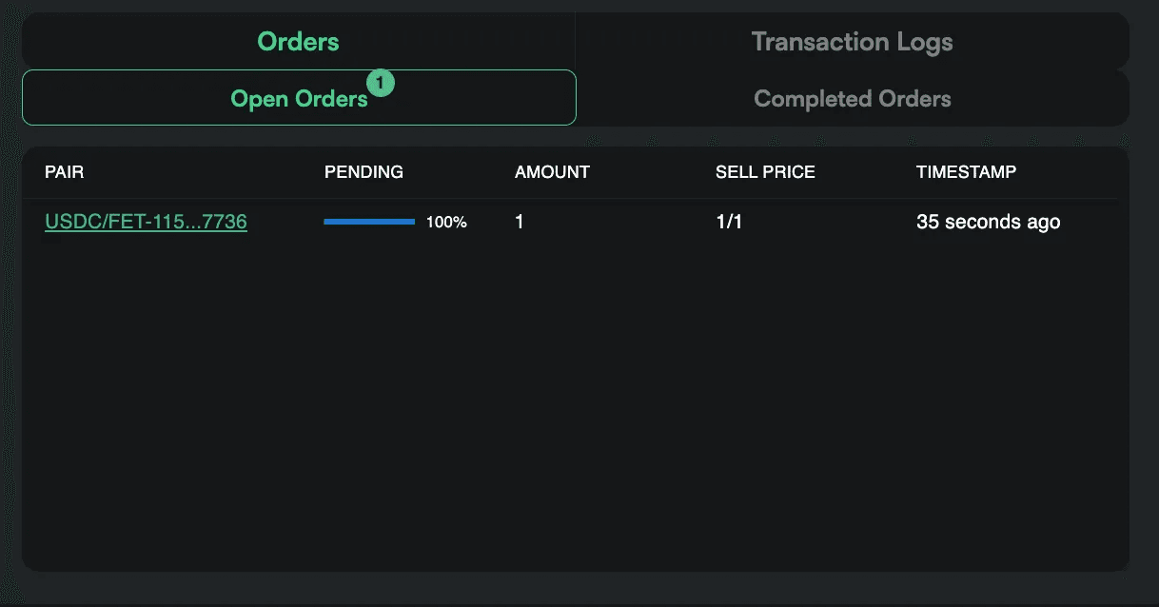Click the TIMESTAMP column header
This screenshot has width=1159, height=607.
click(966, 172)
